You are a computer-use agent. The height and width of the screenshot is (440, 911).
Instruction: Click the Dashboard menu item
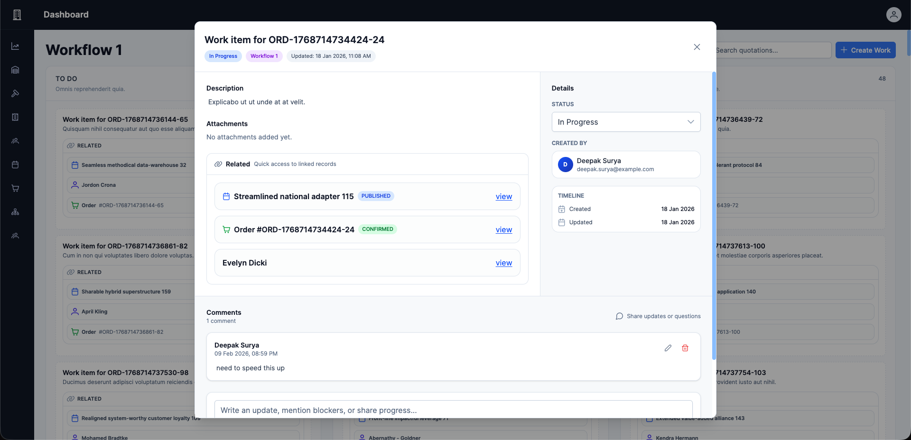[65, 15]
